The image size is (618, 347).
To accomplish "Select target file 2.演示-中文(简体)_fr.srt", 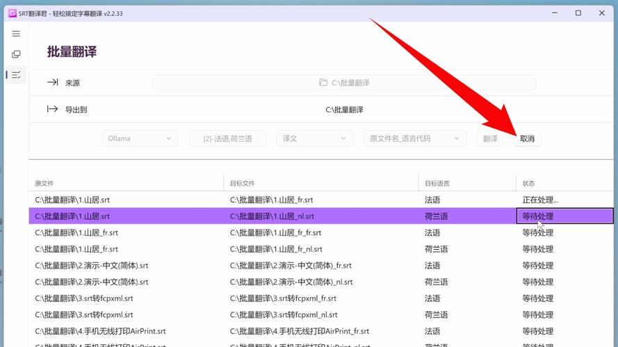I will click(x=291, y=266).
